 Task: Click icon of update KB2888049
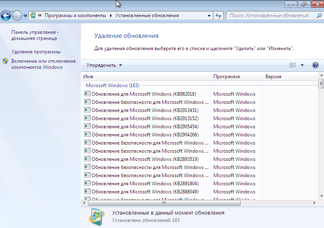pos(87,191)
